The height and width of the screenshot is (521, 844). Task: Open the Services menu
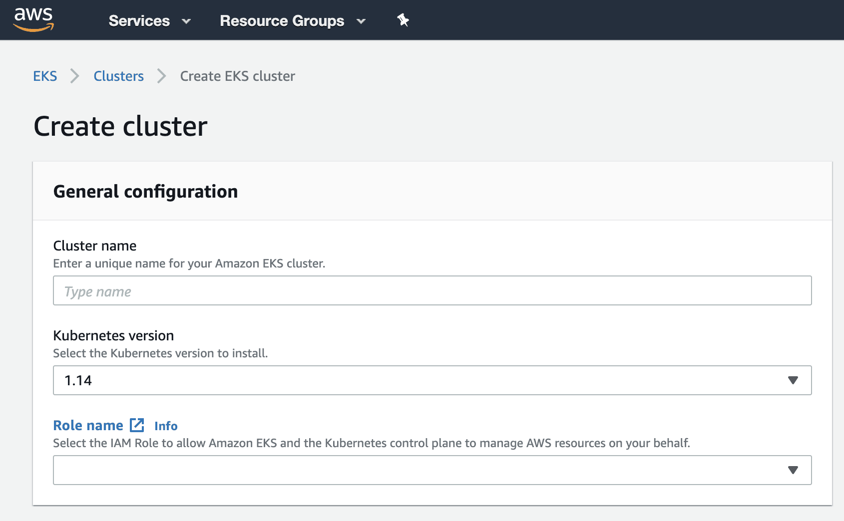[139, 21]
